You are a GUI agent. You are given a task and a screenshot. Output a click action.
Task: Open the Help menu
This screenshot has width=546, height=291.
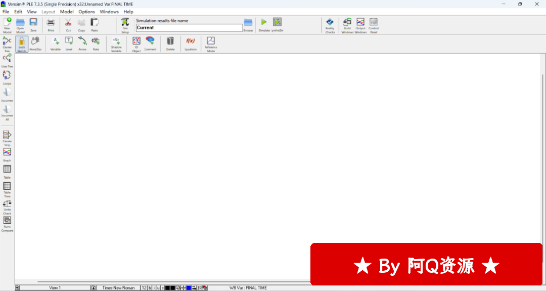pyautogui.click(x=128, y=12)
